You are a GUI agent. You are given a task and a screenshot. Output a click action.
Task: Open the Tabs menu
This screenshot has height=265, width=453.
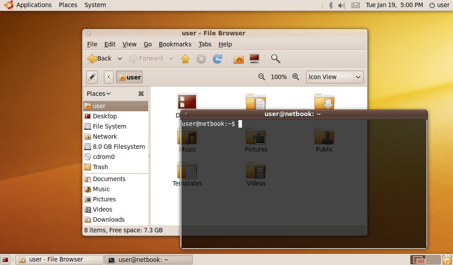[x=205, y=44]
